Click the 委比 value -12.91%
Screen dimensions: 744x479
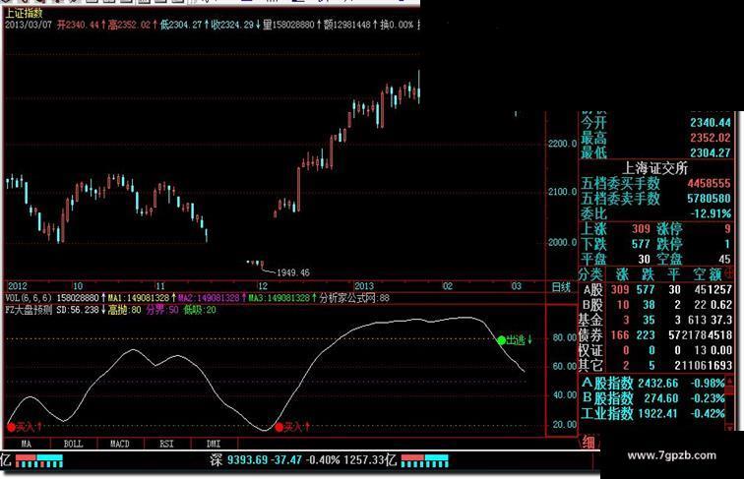711,213
